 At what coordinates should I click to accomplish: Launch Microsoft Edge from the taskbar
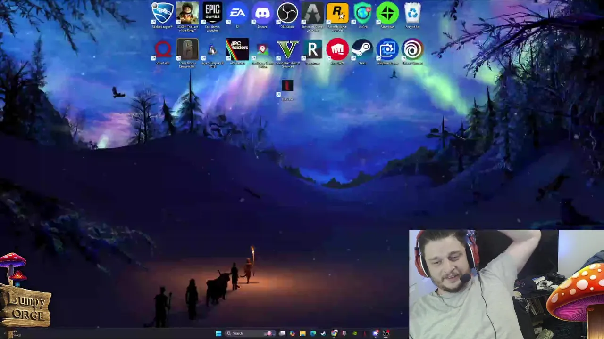point(313,333)
